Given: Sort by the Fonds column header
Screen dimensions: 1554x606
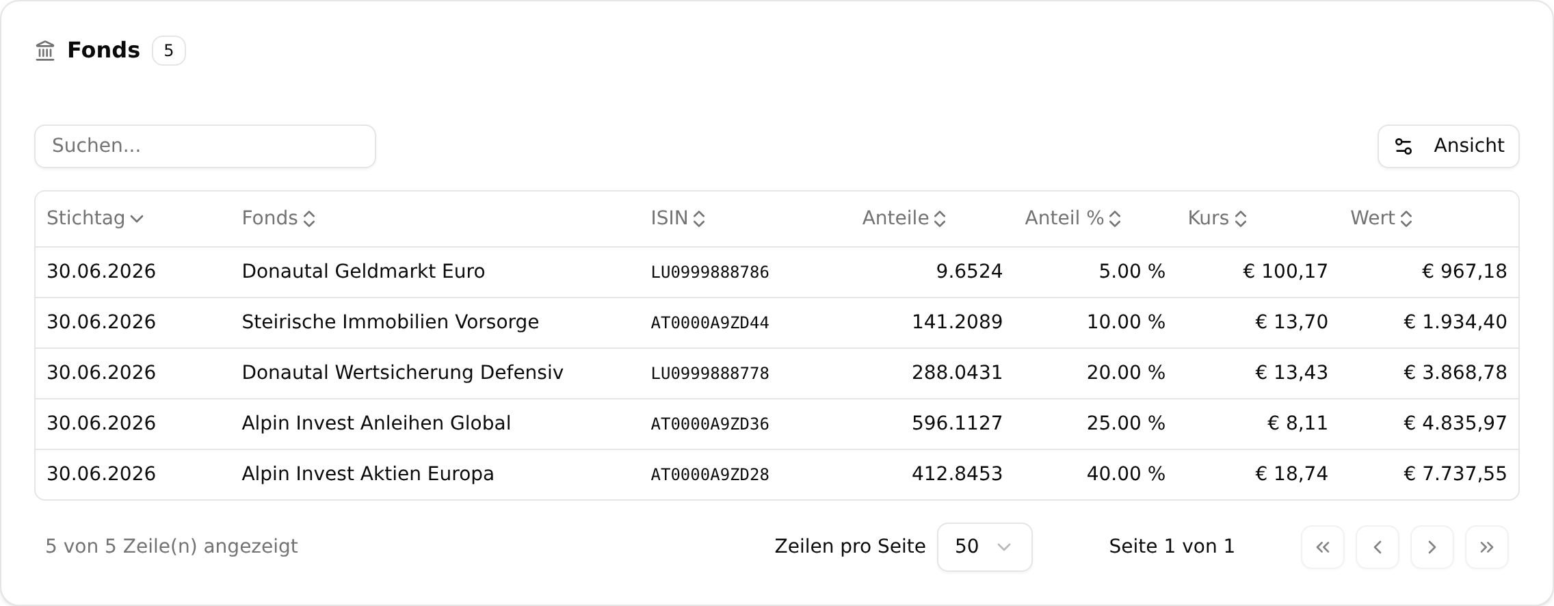Looking at the screenshot, I should pyautogui.click(x=278, y=218).
